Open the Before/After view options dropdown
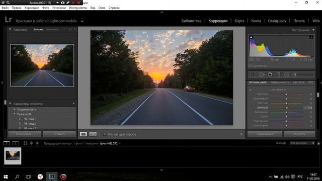The image size is (322, 181). [99, 134]
